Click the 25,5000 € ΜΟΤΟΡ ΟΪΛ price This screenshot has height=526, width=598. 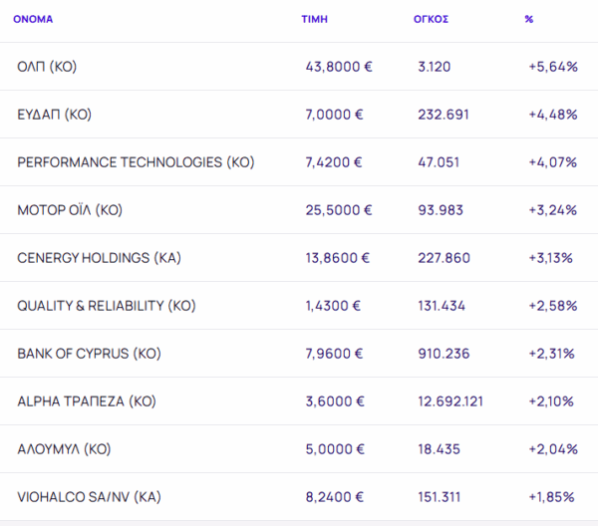click(x=339, y=210)
